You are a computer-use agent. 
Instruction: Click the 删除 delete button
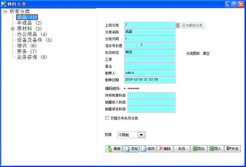165,149
